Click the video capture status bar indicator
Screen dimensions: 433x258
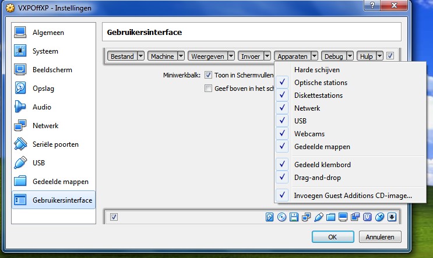click(x=355, y=217)
